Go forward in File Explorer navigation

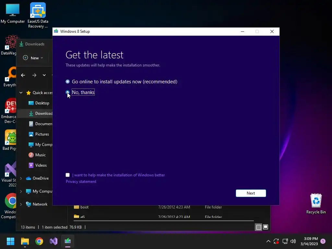(x=34, y=75)
